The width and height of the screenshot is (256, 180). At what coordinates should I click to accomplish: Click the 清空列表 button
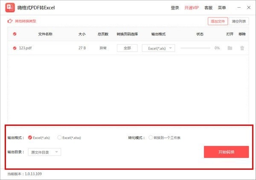(x=239, y=21)
